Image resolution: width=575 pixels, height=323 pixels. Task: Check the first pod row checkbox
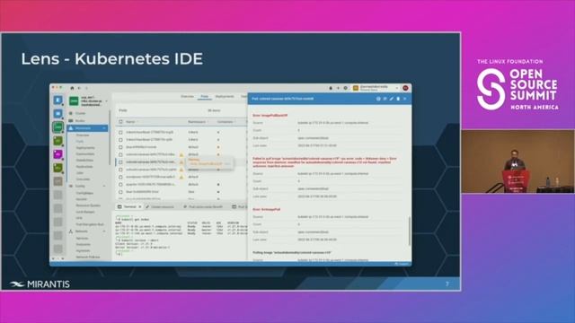coord(120,132)
